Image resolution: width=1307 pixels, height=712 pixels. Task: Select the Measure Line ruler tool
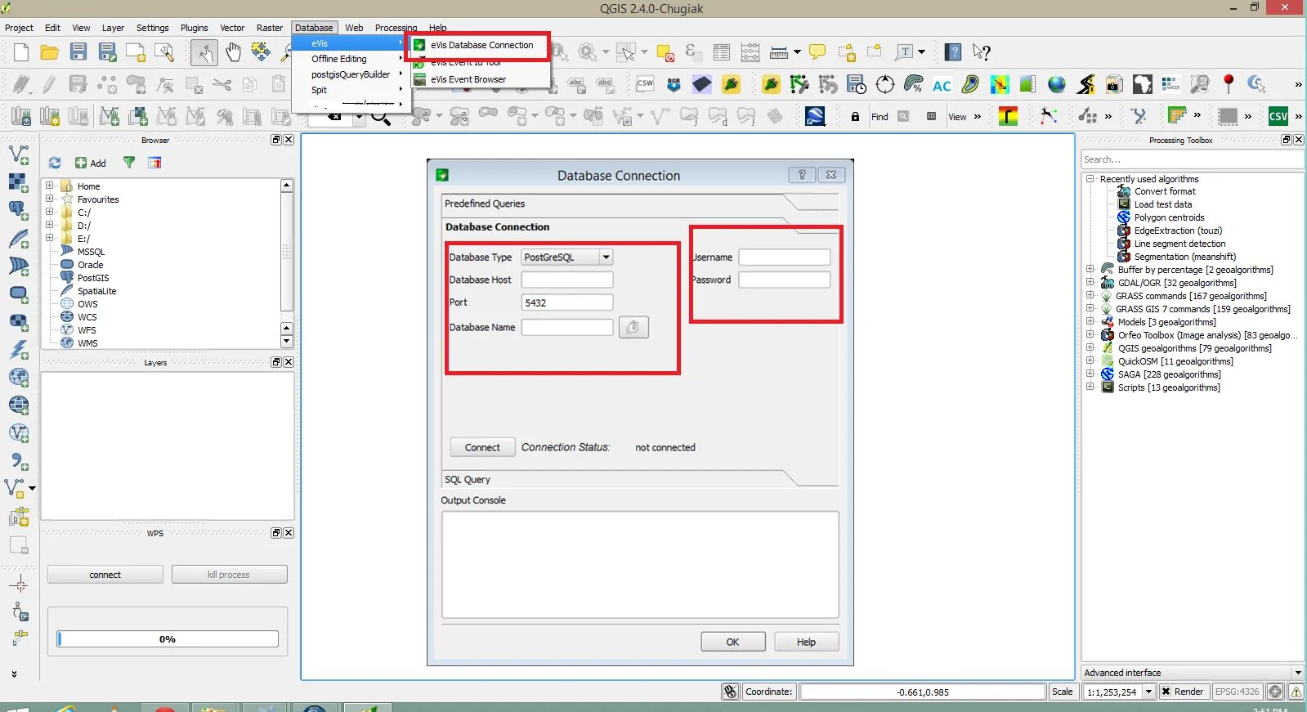pyautogui.click(x=779, y=52)
